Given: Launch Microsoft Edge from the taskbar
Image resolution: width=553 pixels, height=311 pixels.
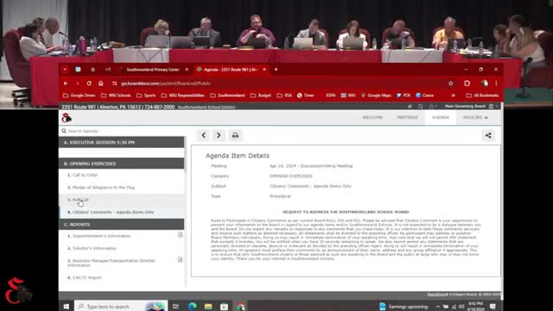Looking at the screenshot, I should click(192, 307).
